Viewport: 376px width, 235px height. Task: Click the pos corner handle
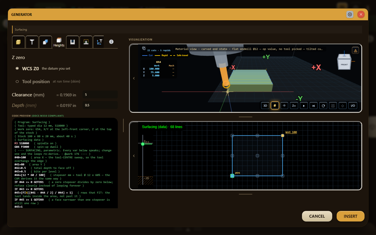232,176
